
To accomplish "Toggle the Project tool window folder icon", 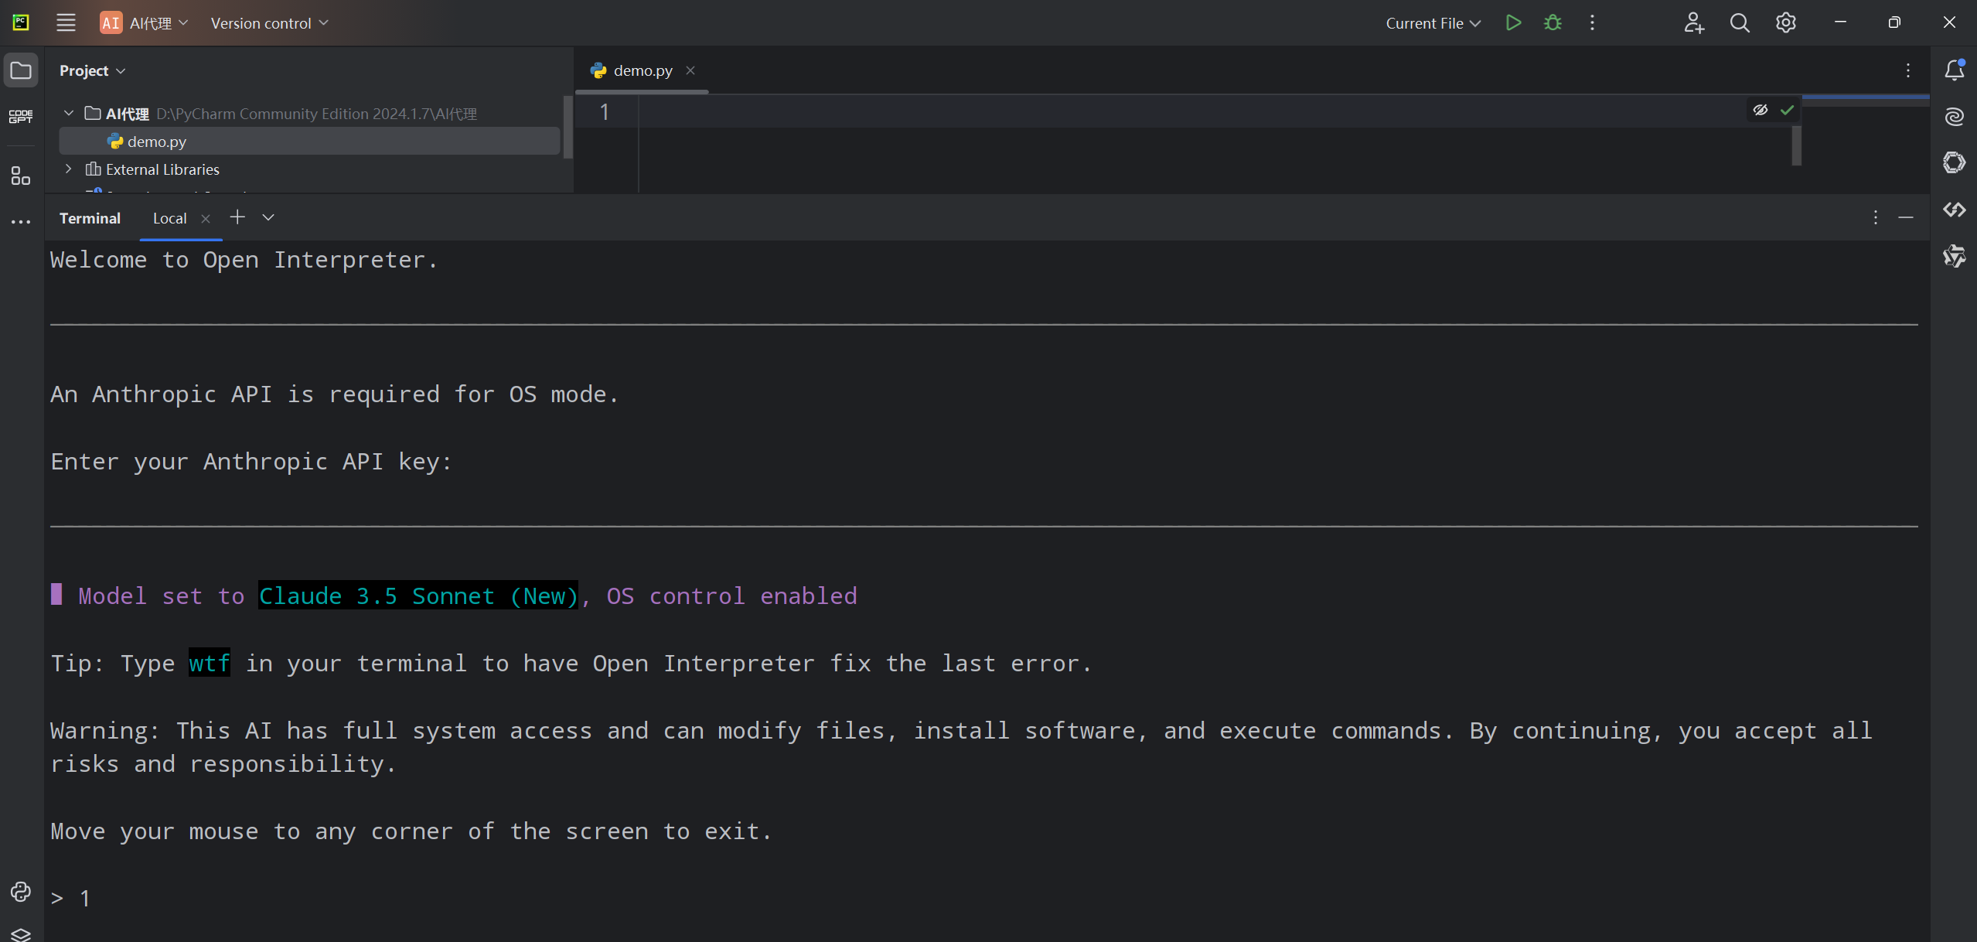I will (x=21, y=70).
